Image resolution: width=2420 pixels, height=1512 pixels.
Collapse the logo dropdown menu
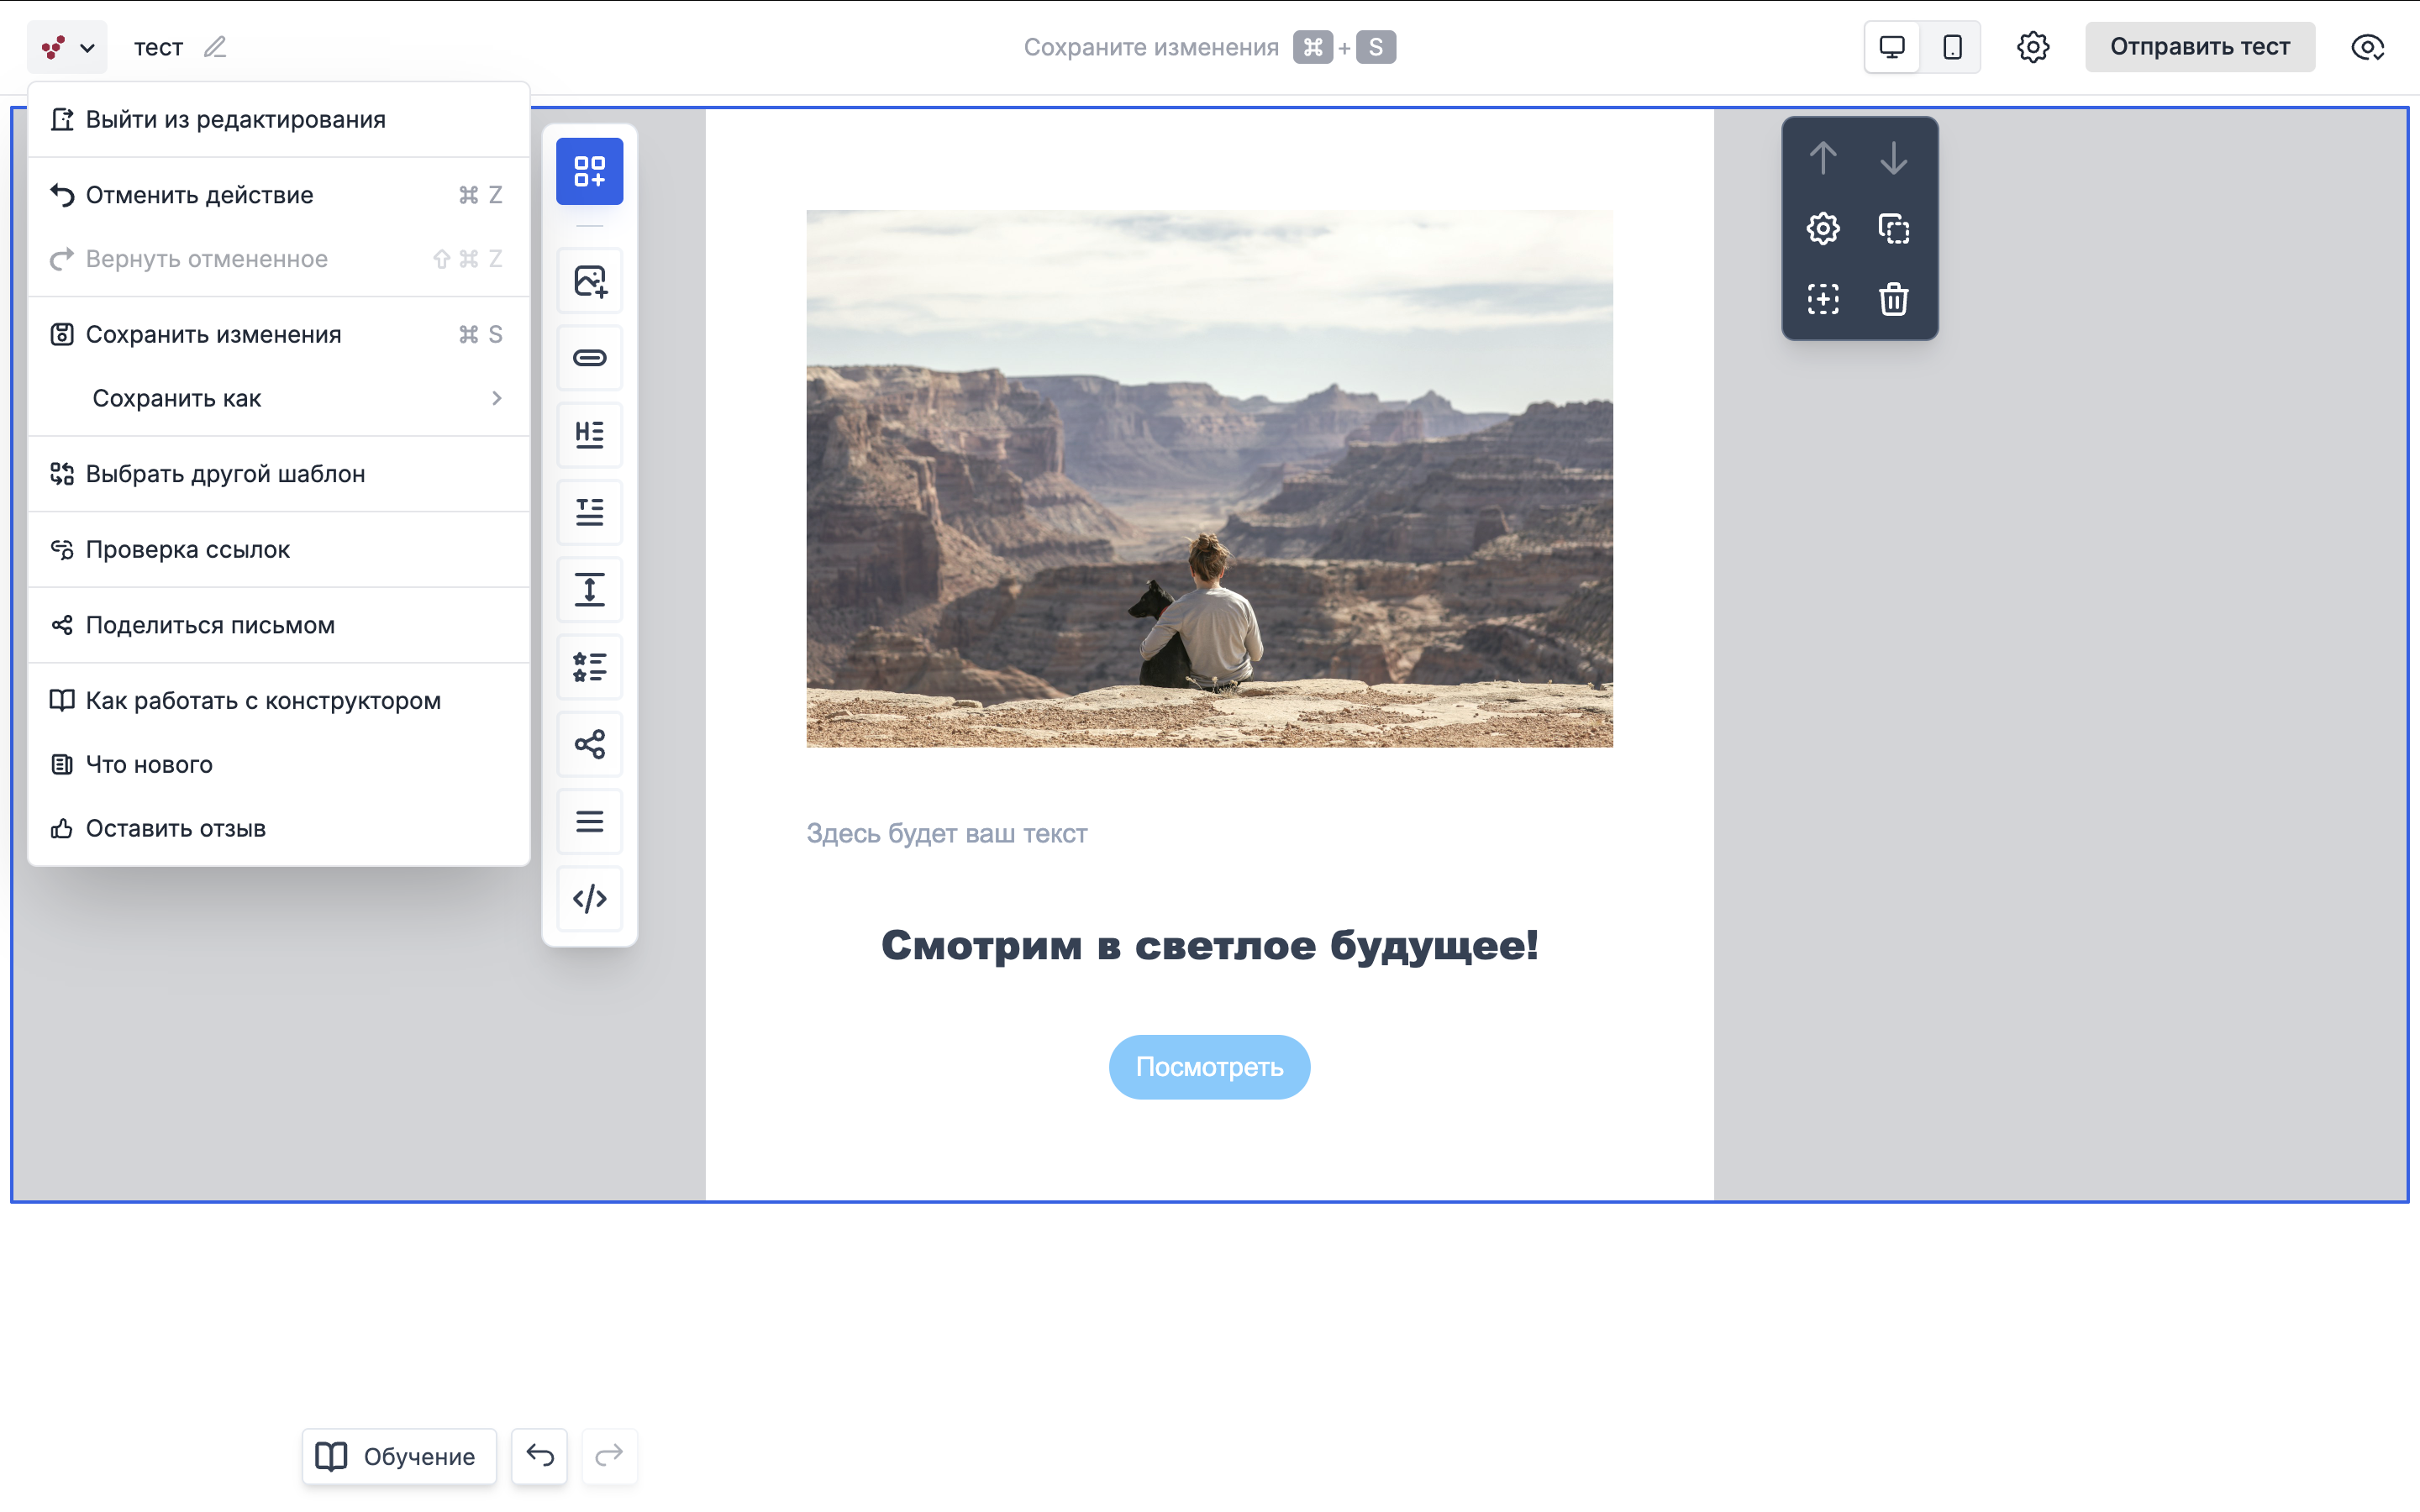[x=67, y=47]
